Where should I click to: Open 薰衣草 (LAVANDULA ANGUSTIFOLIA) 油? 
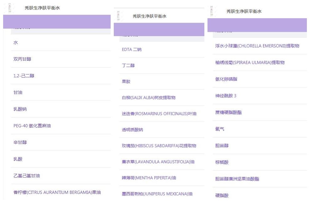[x=158, y=162]
